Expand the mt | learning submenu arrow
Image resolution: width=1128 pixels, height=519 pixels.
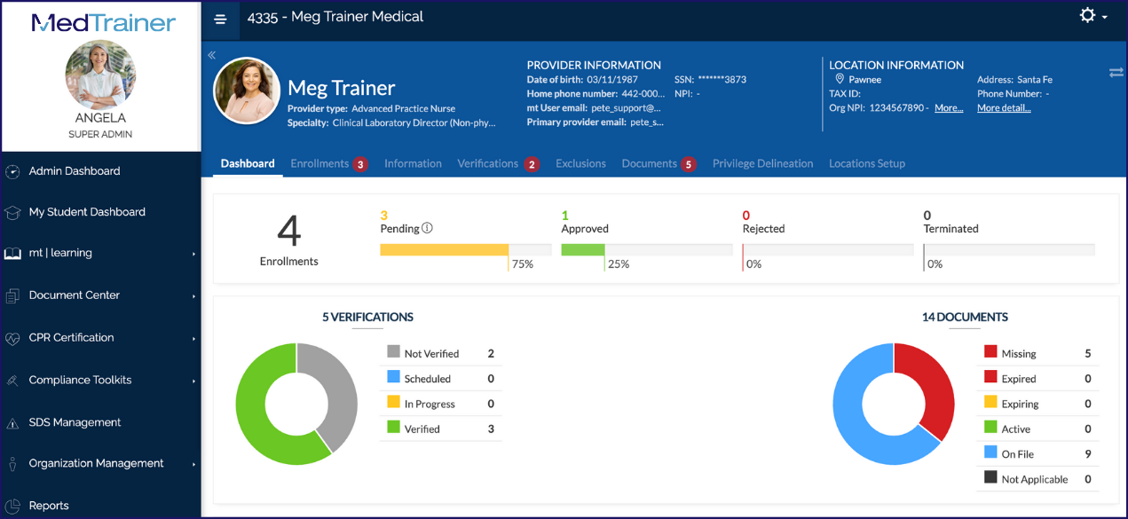pyautogui.click(x=193, y=254)
